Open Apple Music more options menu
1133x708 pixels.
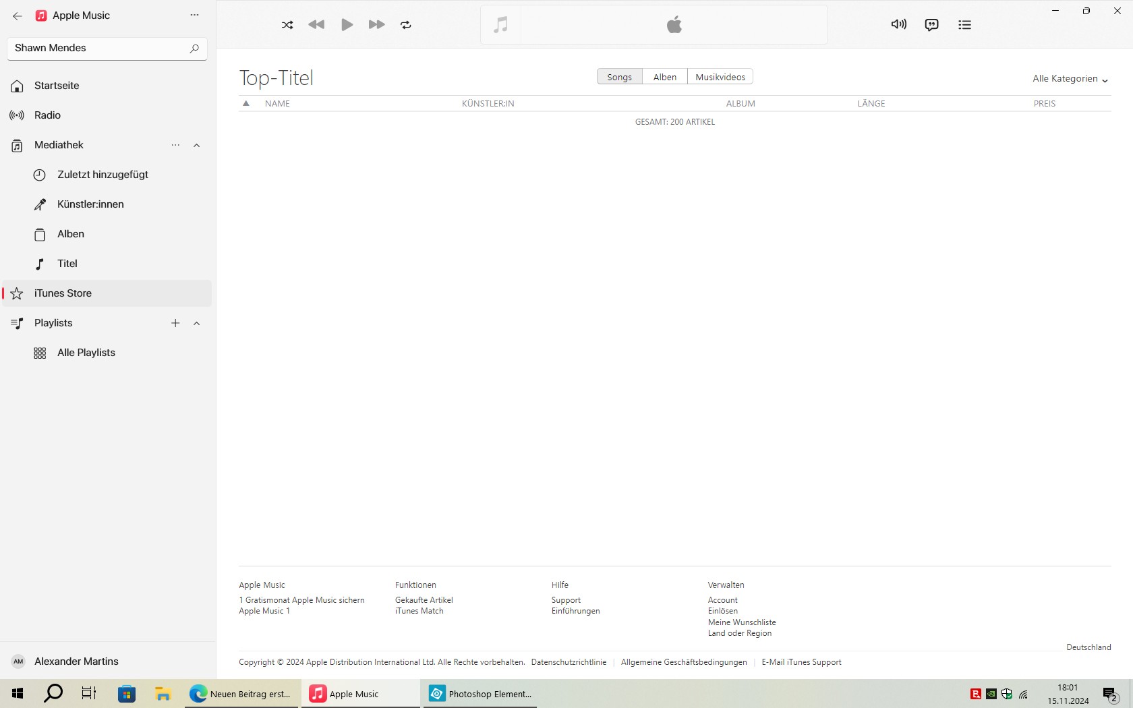coord(194,16)
